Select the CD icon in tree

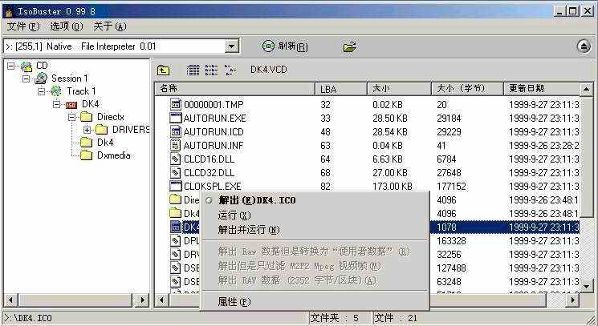26,66
